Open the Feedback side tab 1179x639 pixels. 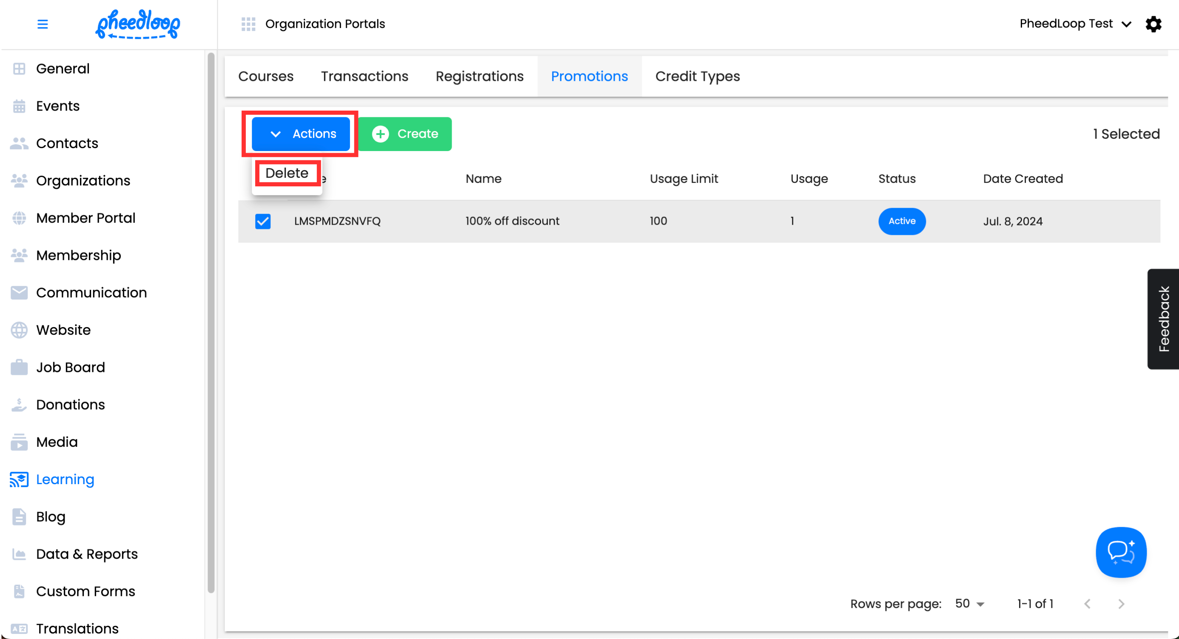tap(1163, 319)
